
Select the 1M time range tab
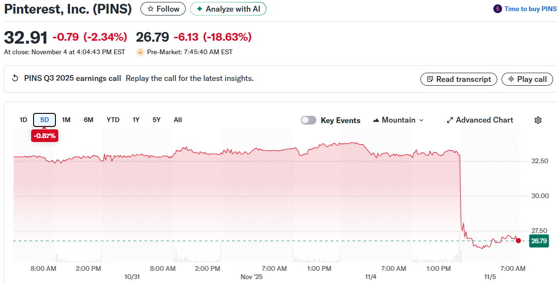[x=66, y=120]
